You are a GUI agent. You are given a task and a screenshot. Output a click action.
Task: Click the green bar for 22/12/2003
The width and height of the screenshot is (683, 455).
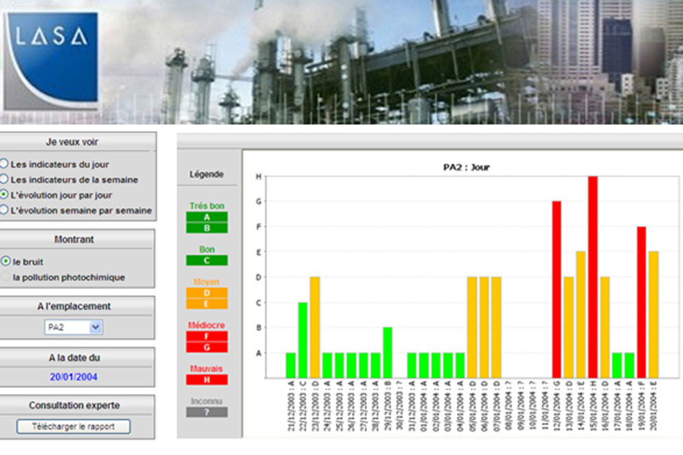point(303,340)
